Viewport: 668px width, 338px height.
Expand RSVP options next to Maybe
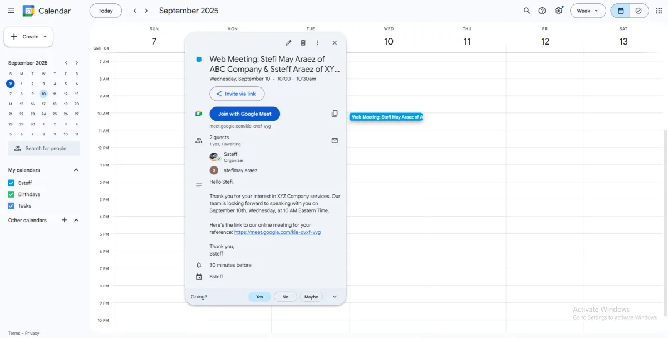(335, 297)
